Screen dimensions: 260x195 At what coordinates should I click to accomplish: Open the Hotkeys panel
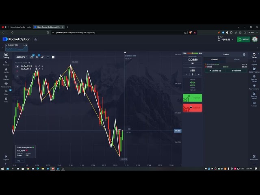click(254, 104)
